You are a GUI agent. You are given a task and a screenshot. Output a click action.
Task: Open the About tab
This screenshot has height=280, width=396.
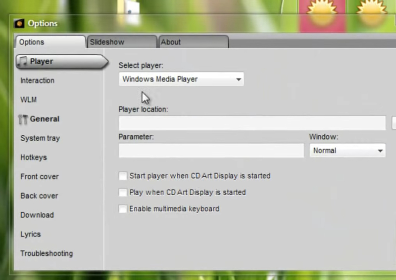tap(194, 42)
